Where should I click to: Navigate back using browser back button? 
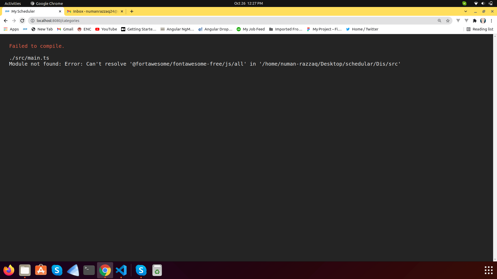click(x=6, y=20)
